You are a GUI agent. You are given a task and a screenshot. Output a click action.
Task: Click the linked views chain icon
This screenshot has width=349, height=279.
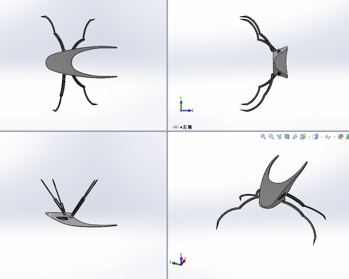click(x=176, y=127)
